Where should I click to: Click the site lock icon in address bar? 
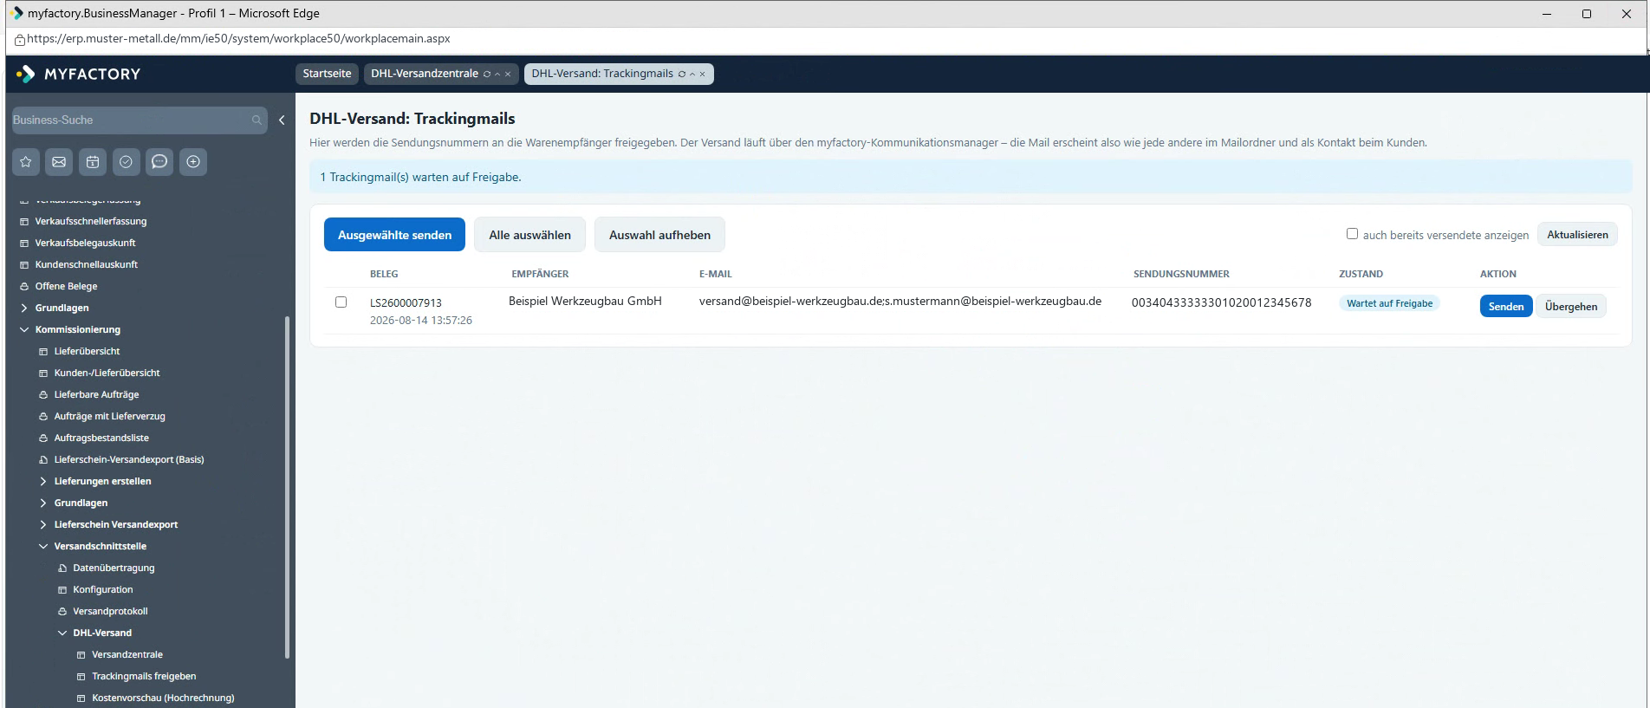19,39
